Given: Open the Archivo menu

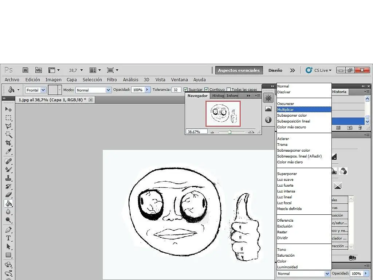Looking at the screenshot, I should click(x=12, y=80).
